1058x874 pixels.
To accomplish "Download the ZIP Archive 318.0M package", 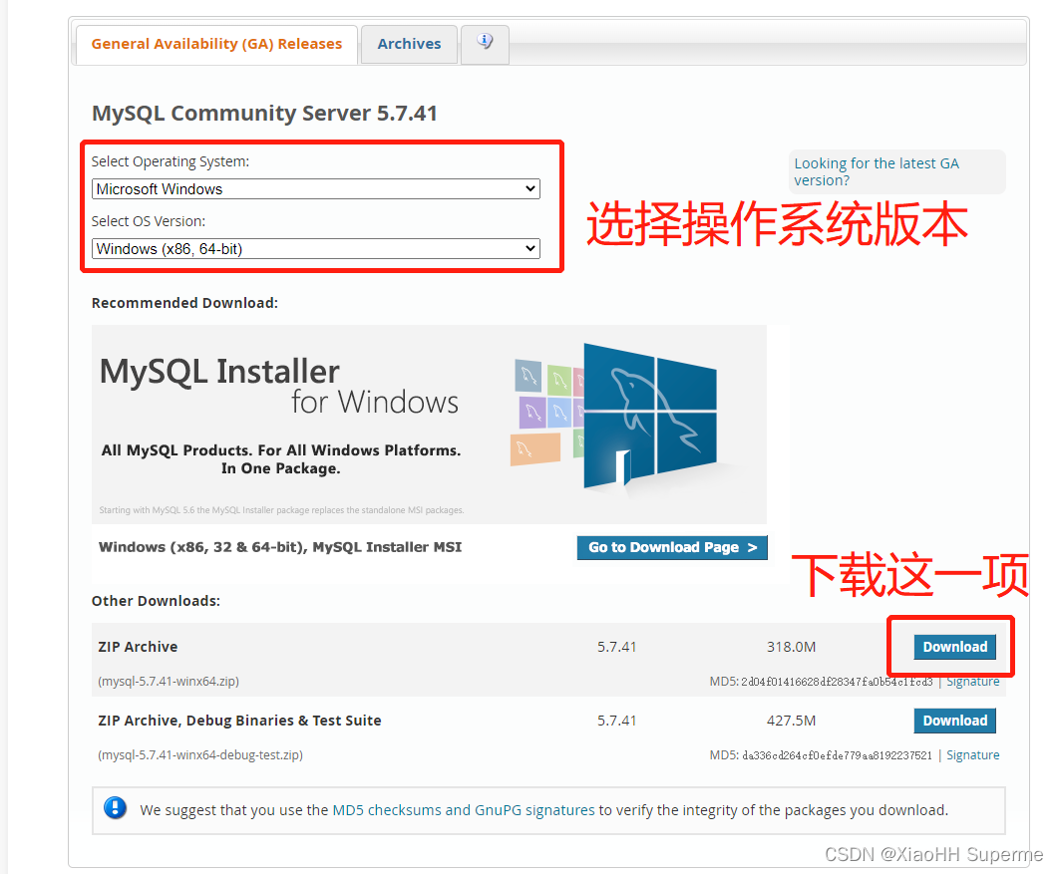I will pos(954,647).
